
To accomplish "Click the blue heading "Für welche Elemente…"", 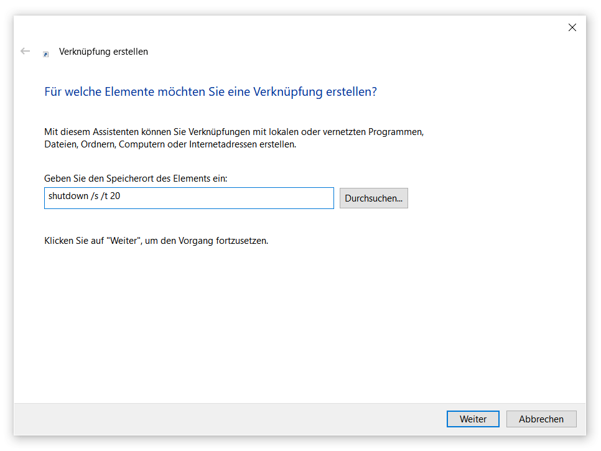I will click(x=210, y=92).
